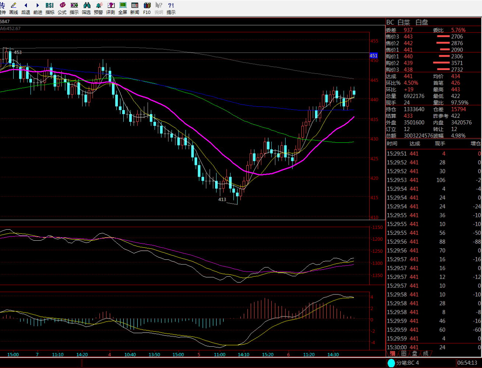Click the cyan status circle indicator
Image resolution: width=482 pixels, height=368 pixels.
pyautogui.click(x=391, y=363)
